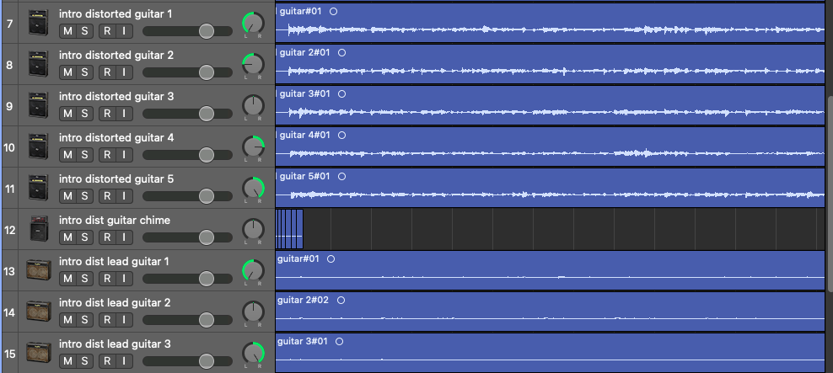This screenshot has width=833, height=373.
Task: Solo intro dist guitar chime
Action: pyautogui.click(x=84, y=237)
